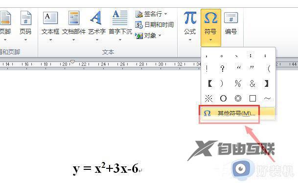Viewport: 298px width, 183px height.
Task: Open 文档部件 quick parts icon
Action: tap(74, 18)
